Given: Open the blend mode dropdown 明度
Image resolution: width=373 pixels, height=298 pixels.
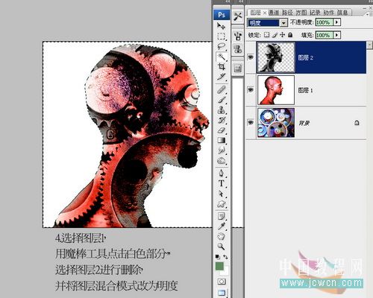Looking at the screenshot, I should (x=283, y=23).
